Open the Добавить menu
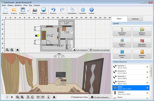Image resolution: width=154 pixels, height=101 pixels. (x=18, y=5)
